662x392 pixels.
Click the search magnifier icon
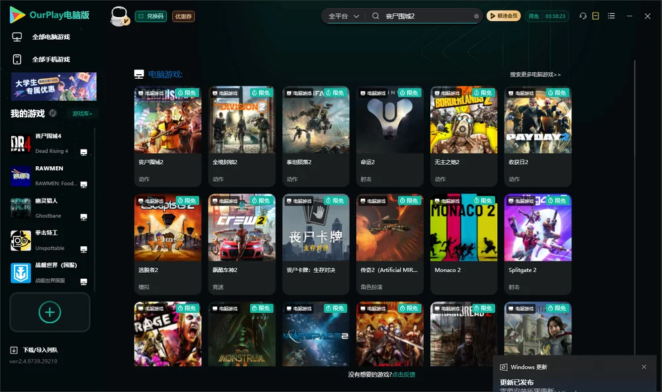pos(375,16)
